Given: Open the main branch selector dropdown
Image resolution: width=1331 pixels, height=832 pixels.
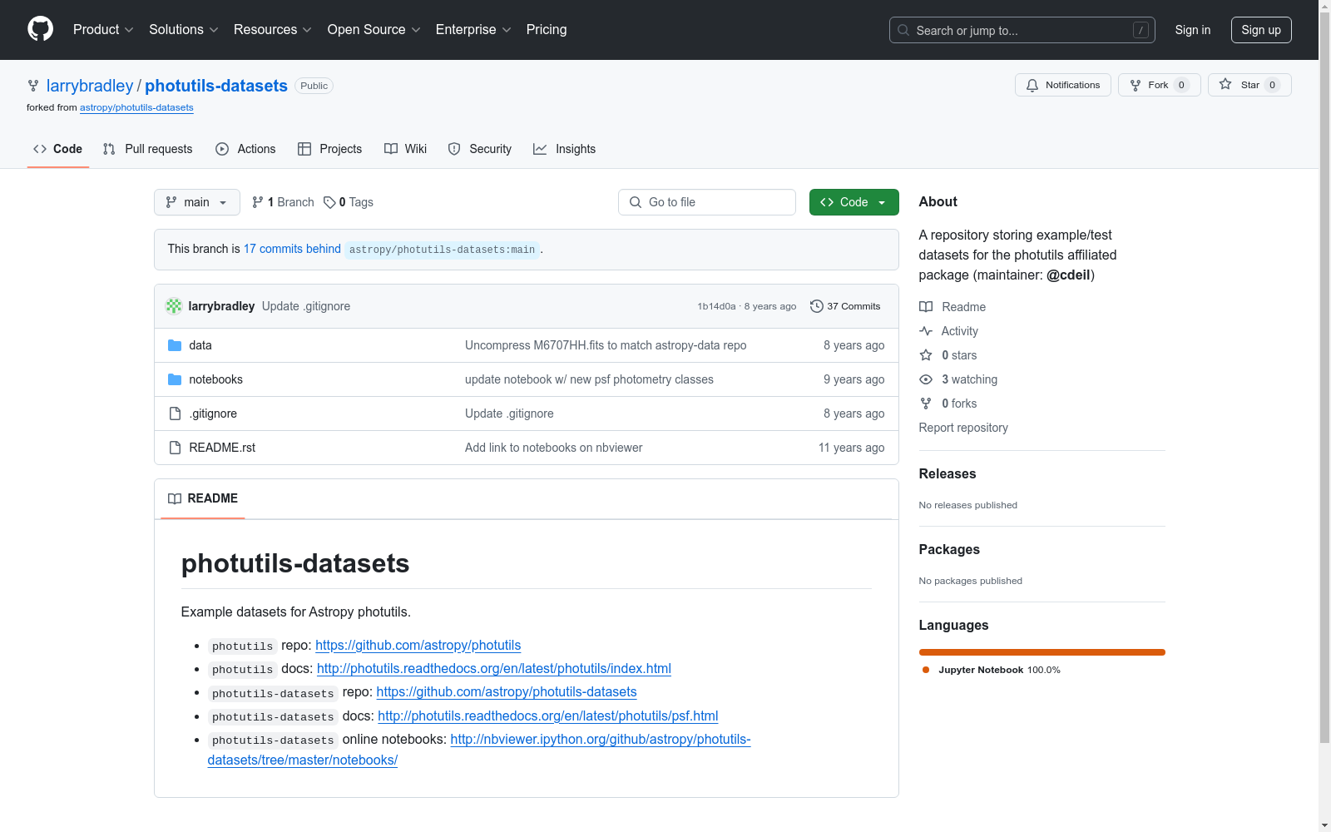Looking at the screenshot, I should click(x=197, y=202).
